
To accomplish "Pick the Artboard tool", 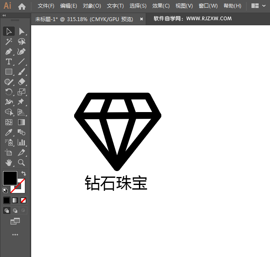I will 9,153.
